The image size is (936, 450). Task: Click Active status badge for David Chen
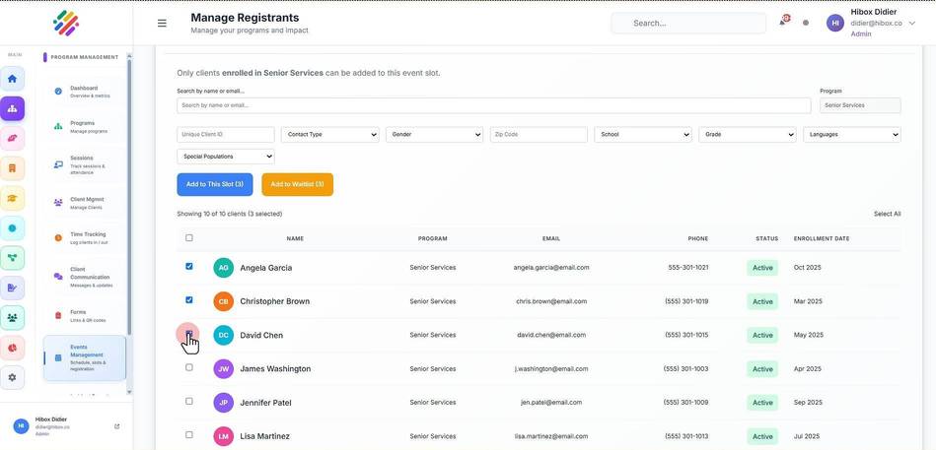(762, 335)
